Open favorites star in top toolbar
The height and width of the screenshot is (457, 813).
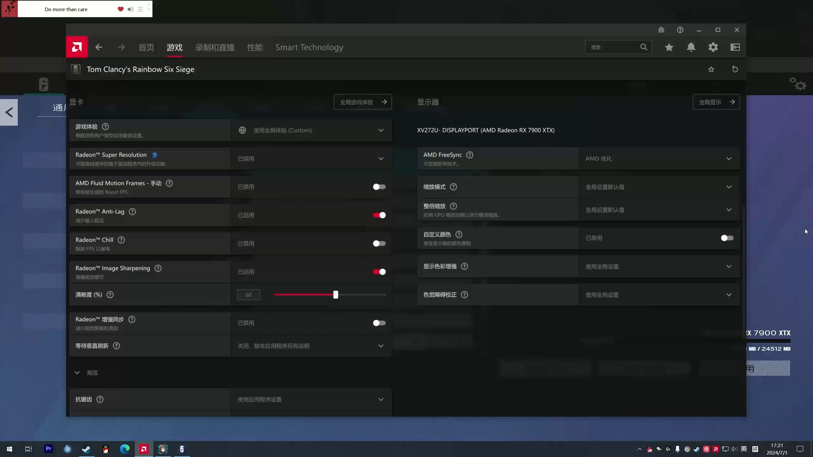click(669, 47)
